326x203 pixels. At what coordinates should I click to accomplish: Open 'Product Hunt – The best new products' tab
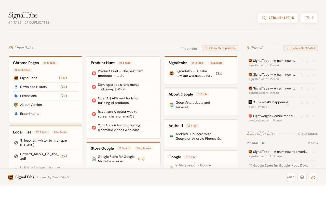point(123,73)
